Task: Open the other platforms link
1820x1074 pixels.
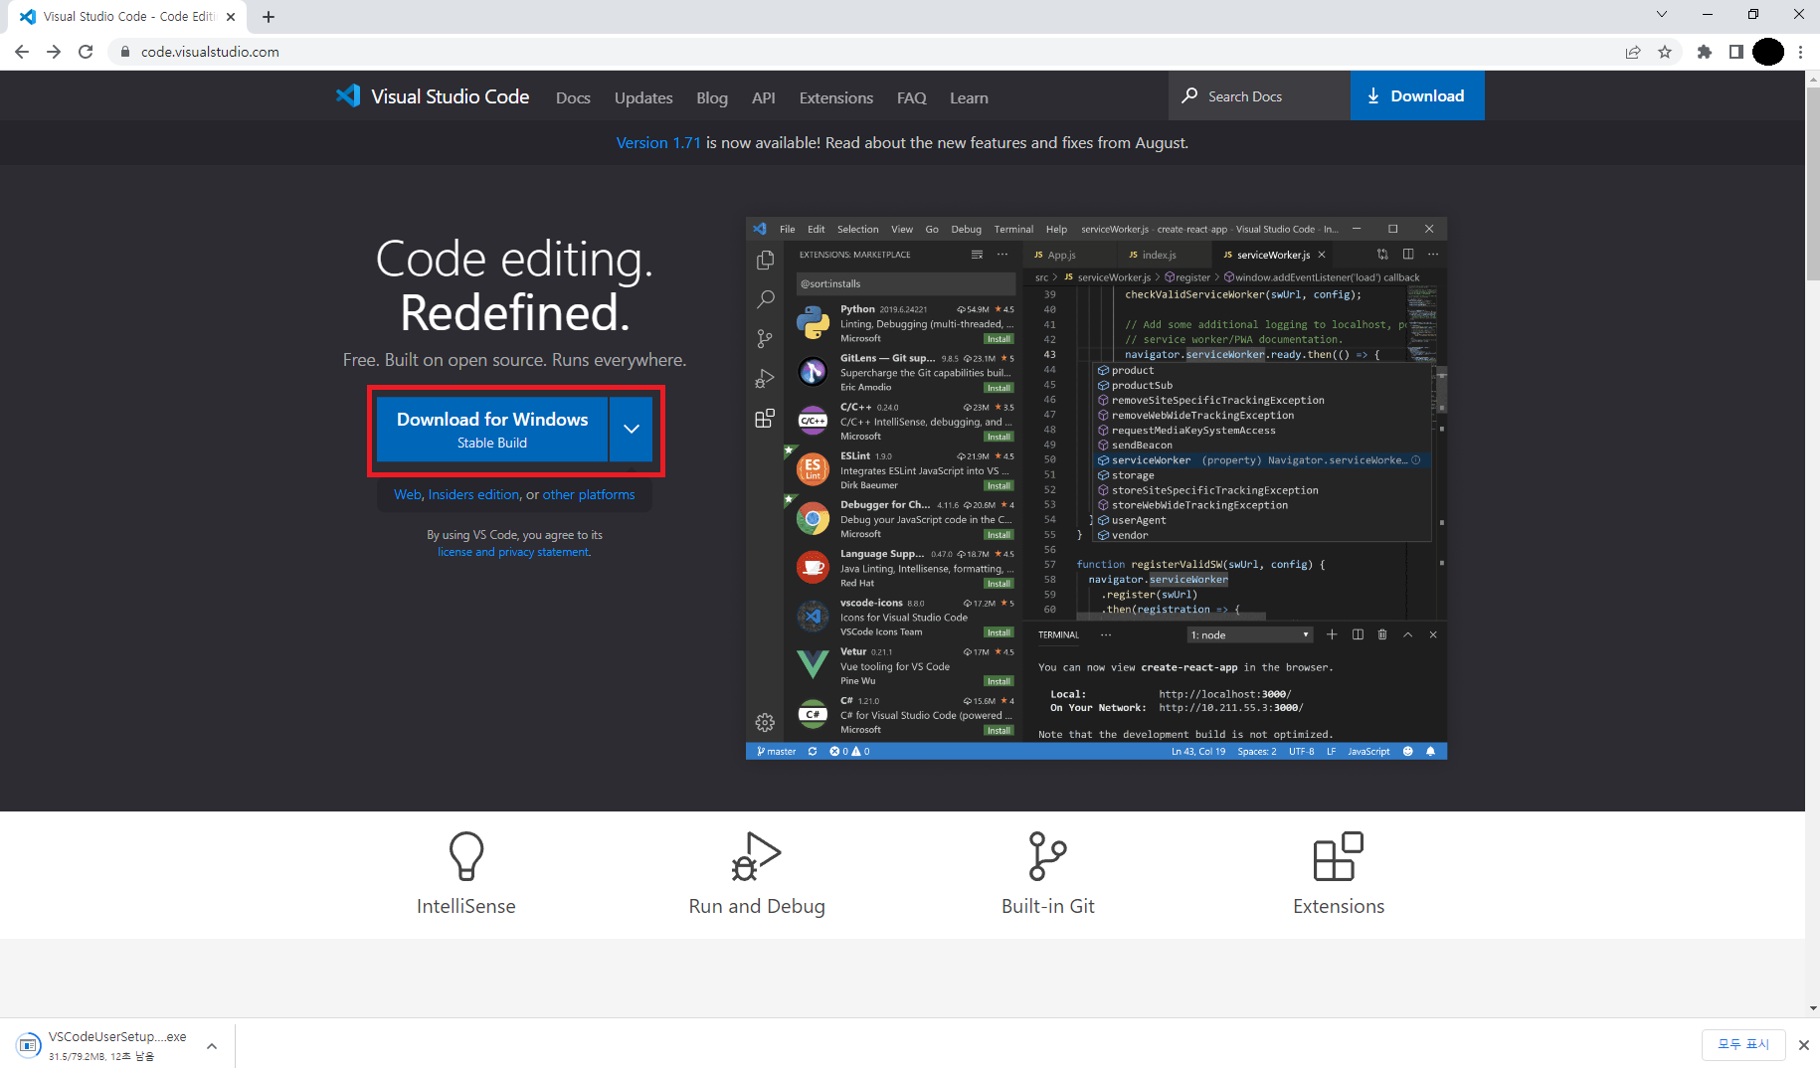Action: point(589,494)
